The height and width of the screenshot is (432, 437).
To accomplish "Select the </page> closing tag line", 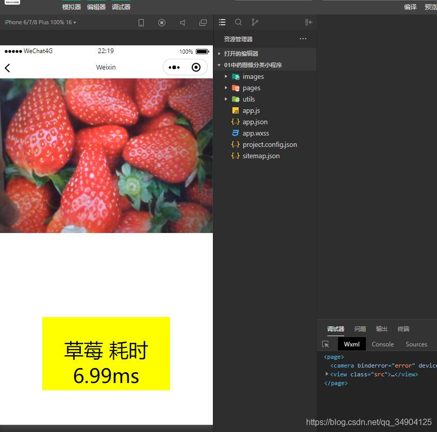I will coord(335,383).
